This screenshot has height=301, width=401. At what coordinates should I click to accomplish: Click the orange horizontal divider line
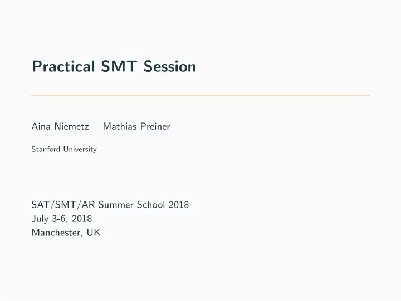[200, 95]
